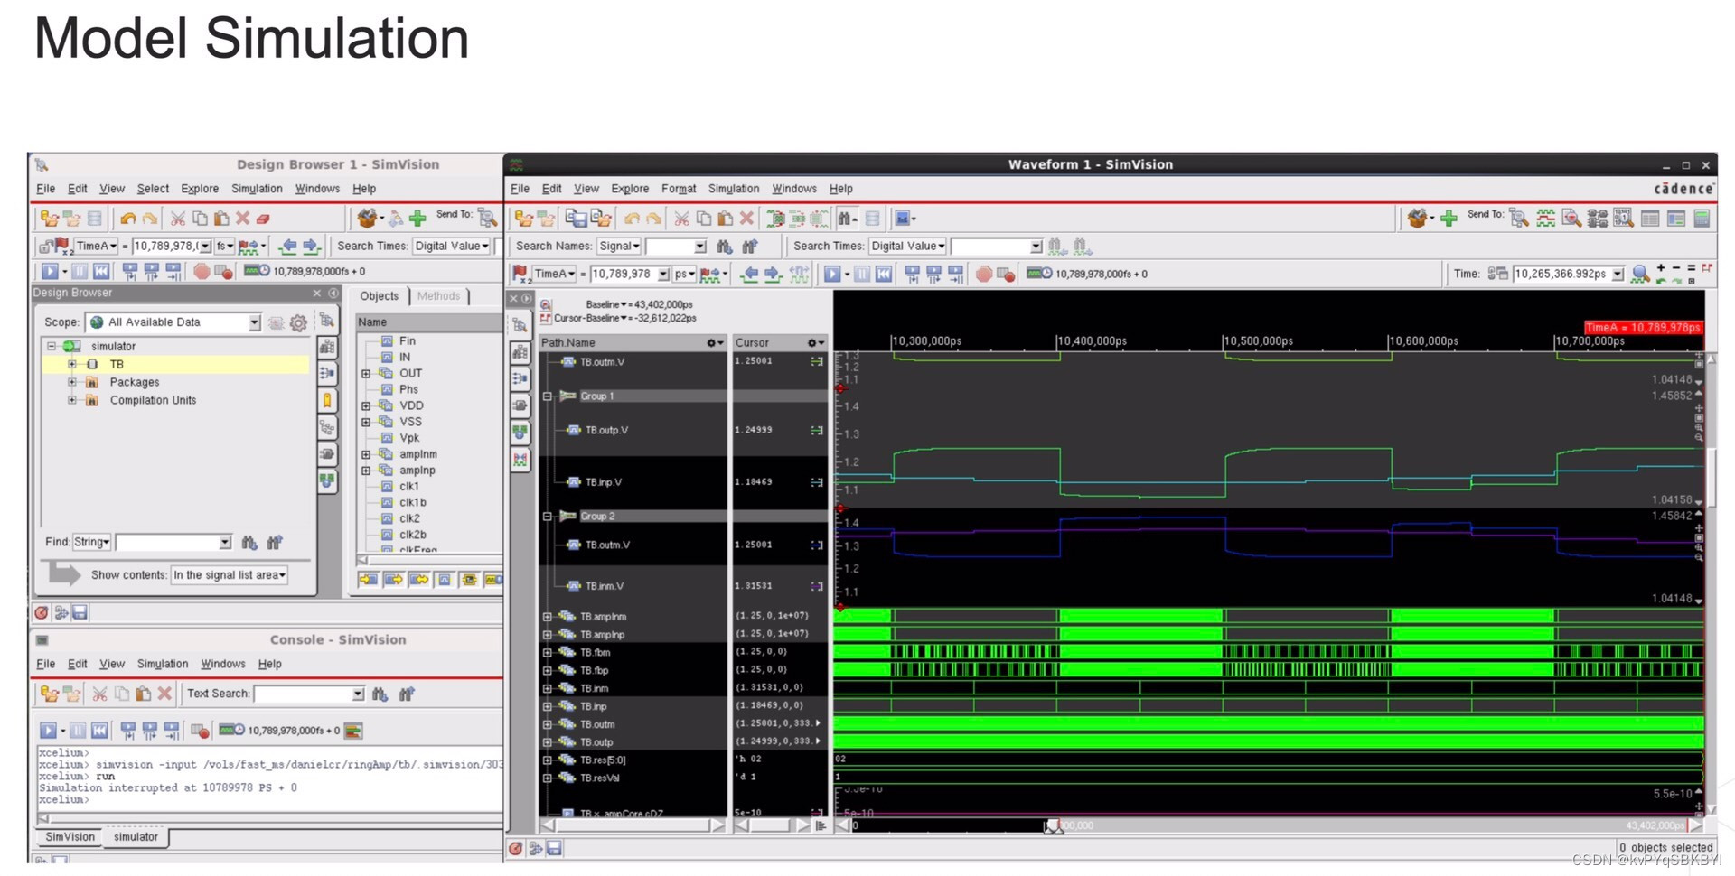
Task: Open the Select menu in Design Browser
Action: 153,189
